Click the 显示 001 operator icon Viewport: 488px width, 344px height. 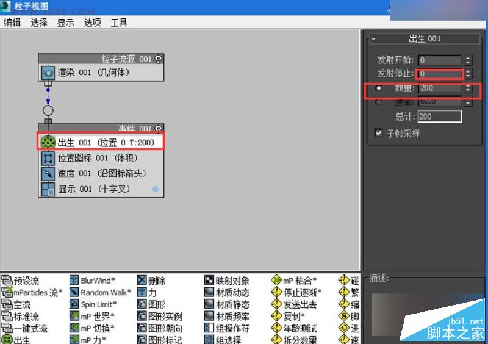[48, 189]
